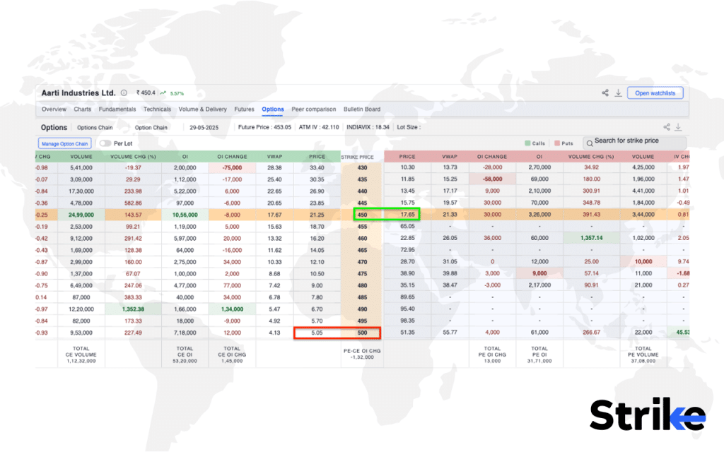Select strike price 490

(x=362, y=309)
